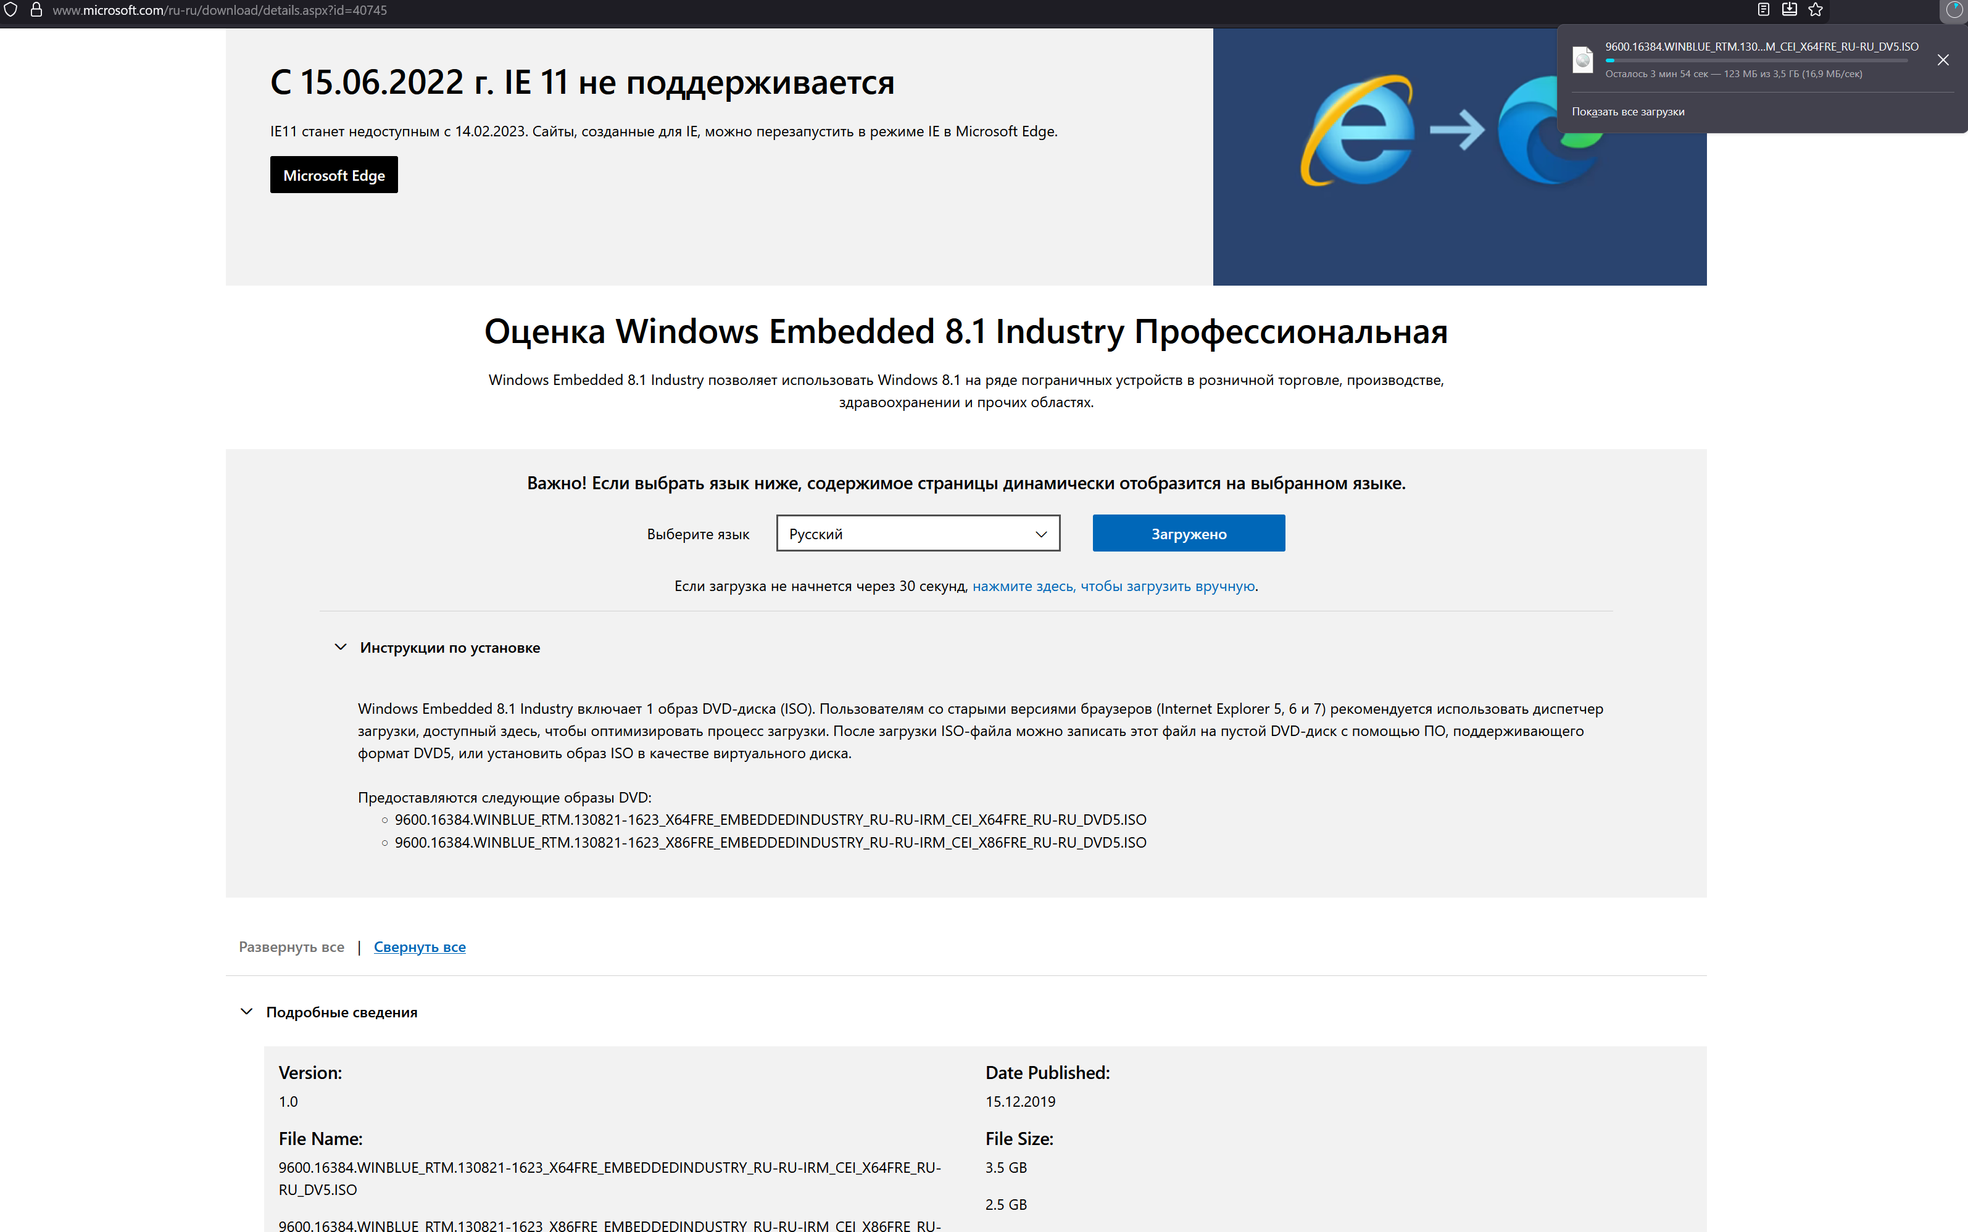Click the downloads progress toolbar icon
This screenshot has height=1232, width=1968.
pyautogui.click(x=1953, y=10)
